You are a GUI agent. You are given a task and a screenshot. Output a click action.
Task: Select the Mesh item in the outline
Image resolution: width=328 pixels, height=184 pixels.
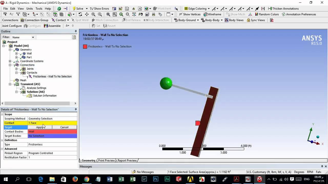point(23,80)
